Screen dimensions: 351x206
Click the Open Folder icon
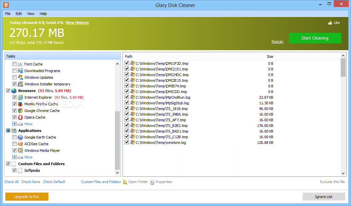[125, 182]
